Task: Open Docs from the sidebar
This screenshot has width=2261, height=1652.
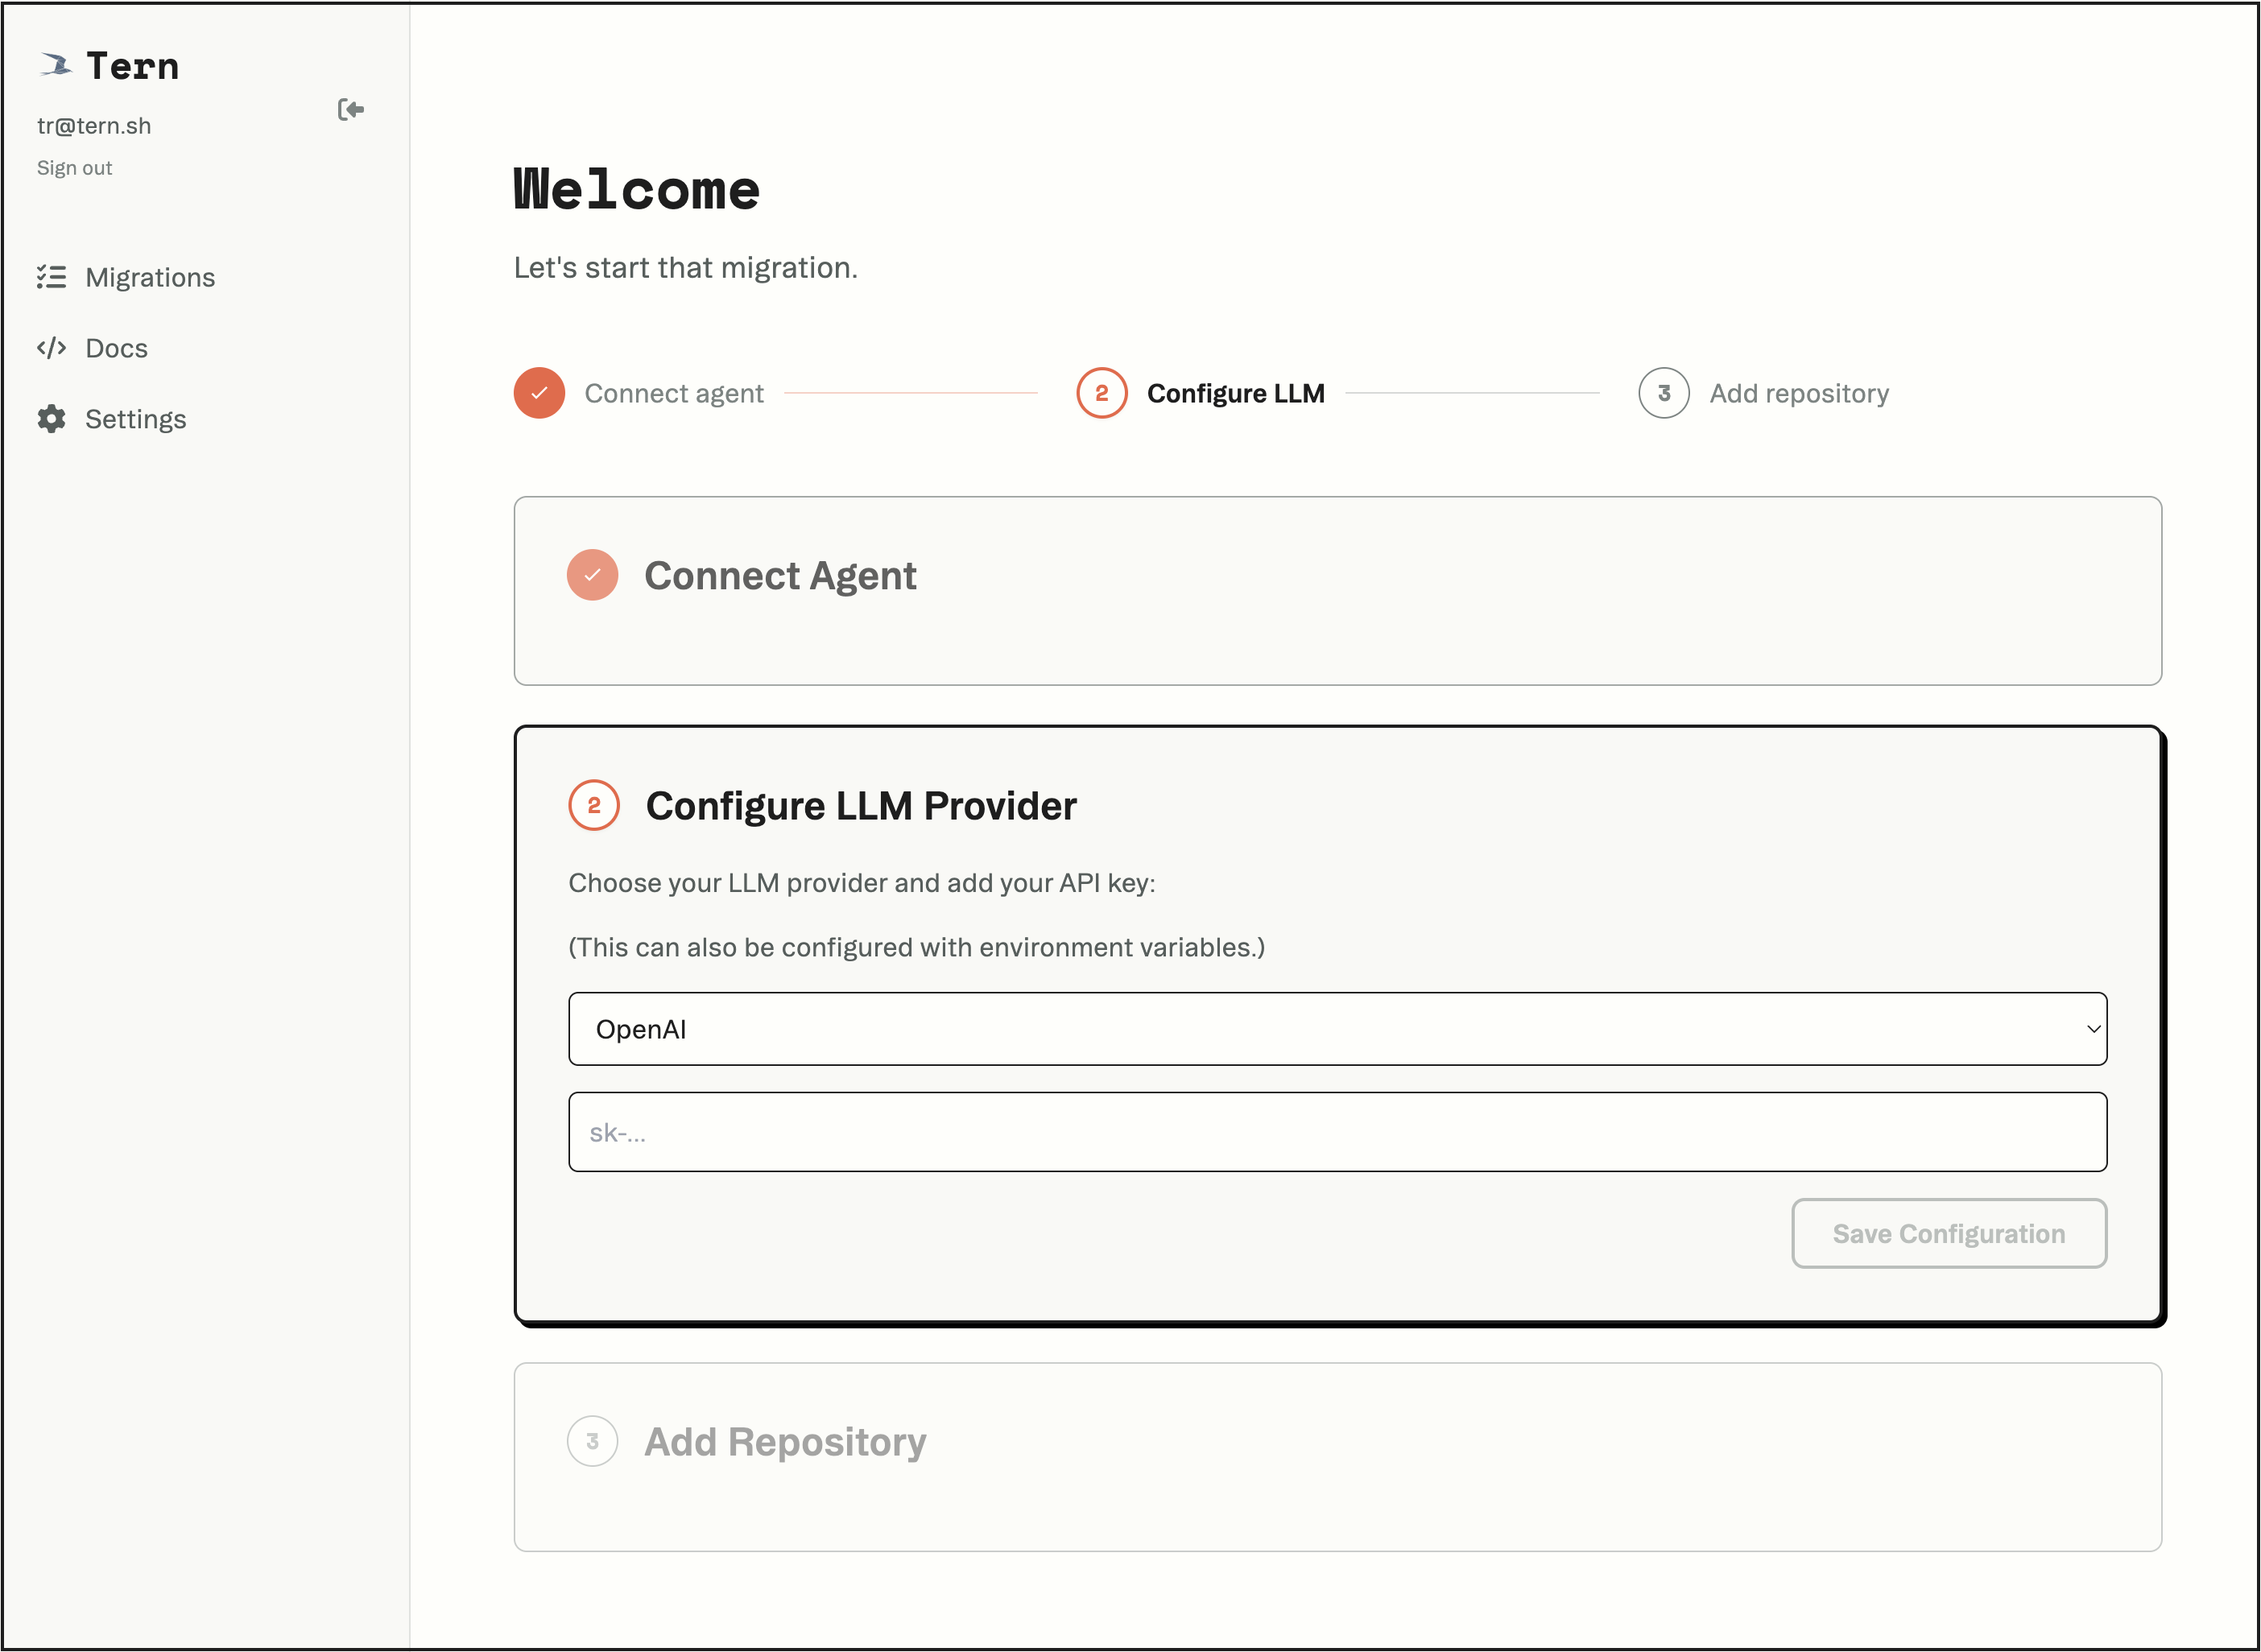Action: [x=116, y=347]
